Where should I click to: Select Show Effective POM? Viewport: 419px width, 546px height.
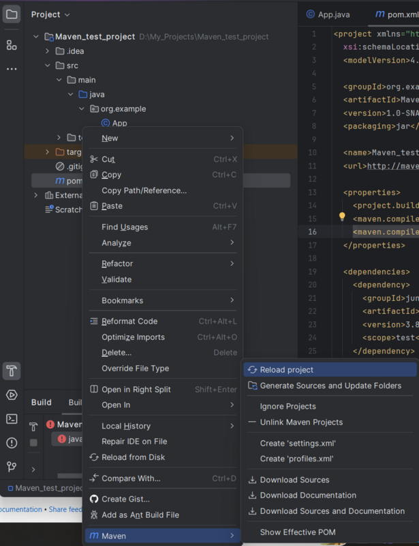[x=330, y=532]
